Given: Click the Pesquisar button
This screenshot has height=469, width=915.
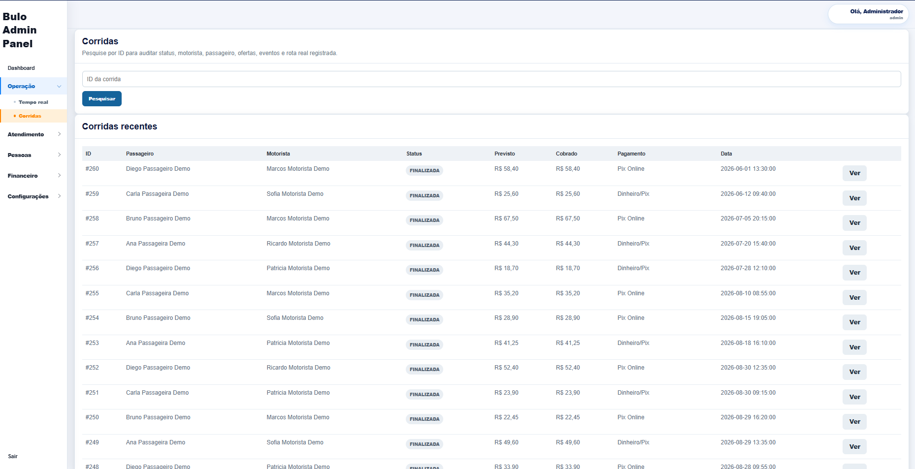Looking at the screenshot, I should [x=101, y=98].
